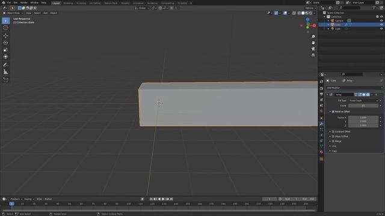Image resolution: width=385 pixels, height=216 pixels.
Task: Open the Render properties tab icon
Action: pyautogui.click(x=321, y=89)
